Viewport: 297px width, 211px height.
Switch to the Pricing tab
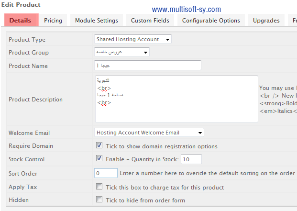pos(53,20)
